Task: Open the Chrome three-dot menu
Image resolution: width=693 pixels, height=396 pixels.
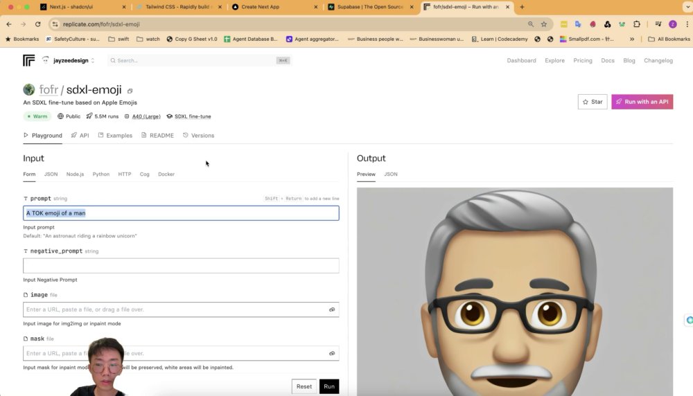Action: [687, 24]
